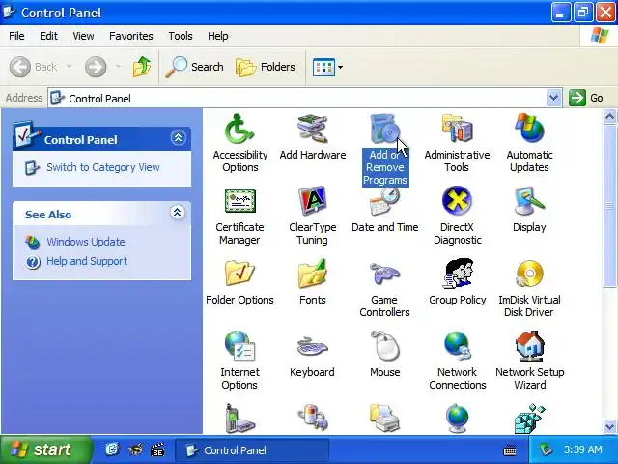Select the teal cubes icon in bottom row
Image resolution: width=618 pixels, height=464 pixels.
click(x=529, y=419)
